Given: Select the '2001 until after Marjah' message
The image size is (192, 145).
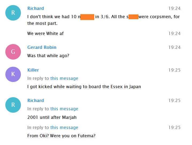Looking at the screenshot, I should tap(52, 117).
